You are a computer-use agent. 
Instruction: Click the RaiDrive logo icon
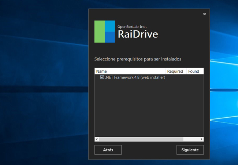coord(105,32)
